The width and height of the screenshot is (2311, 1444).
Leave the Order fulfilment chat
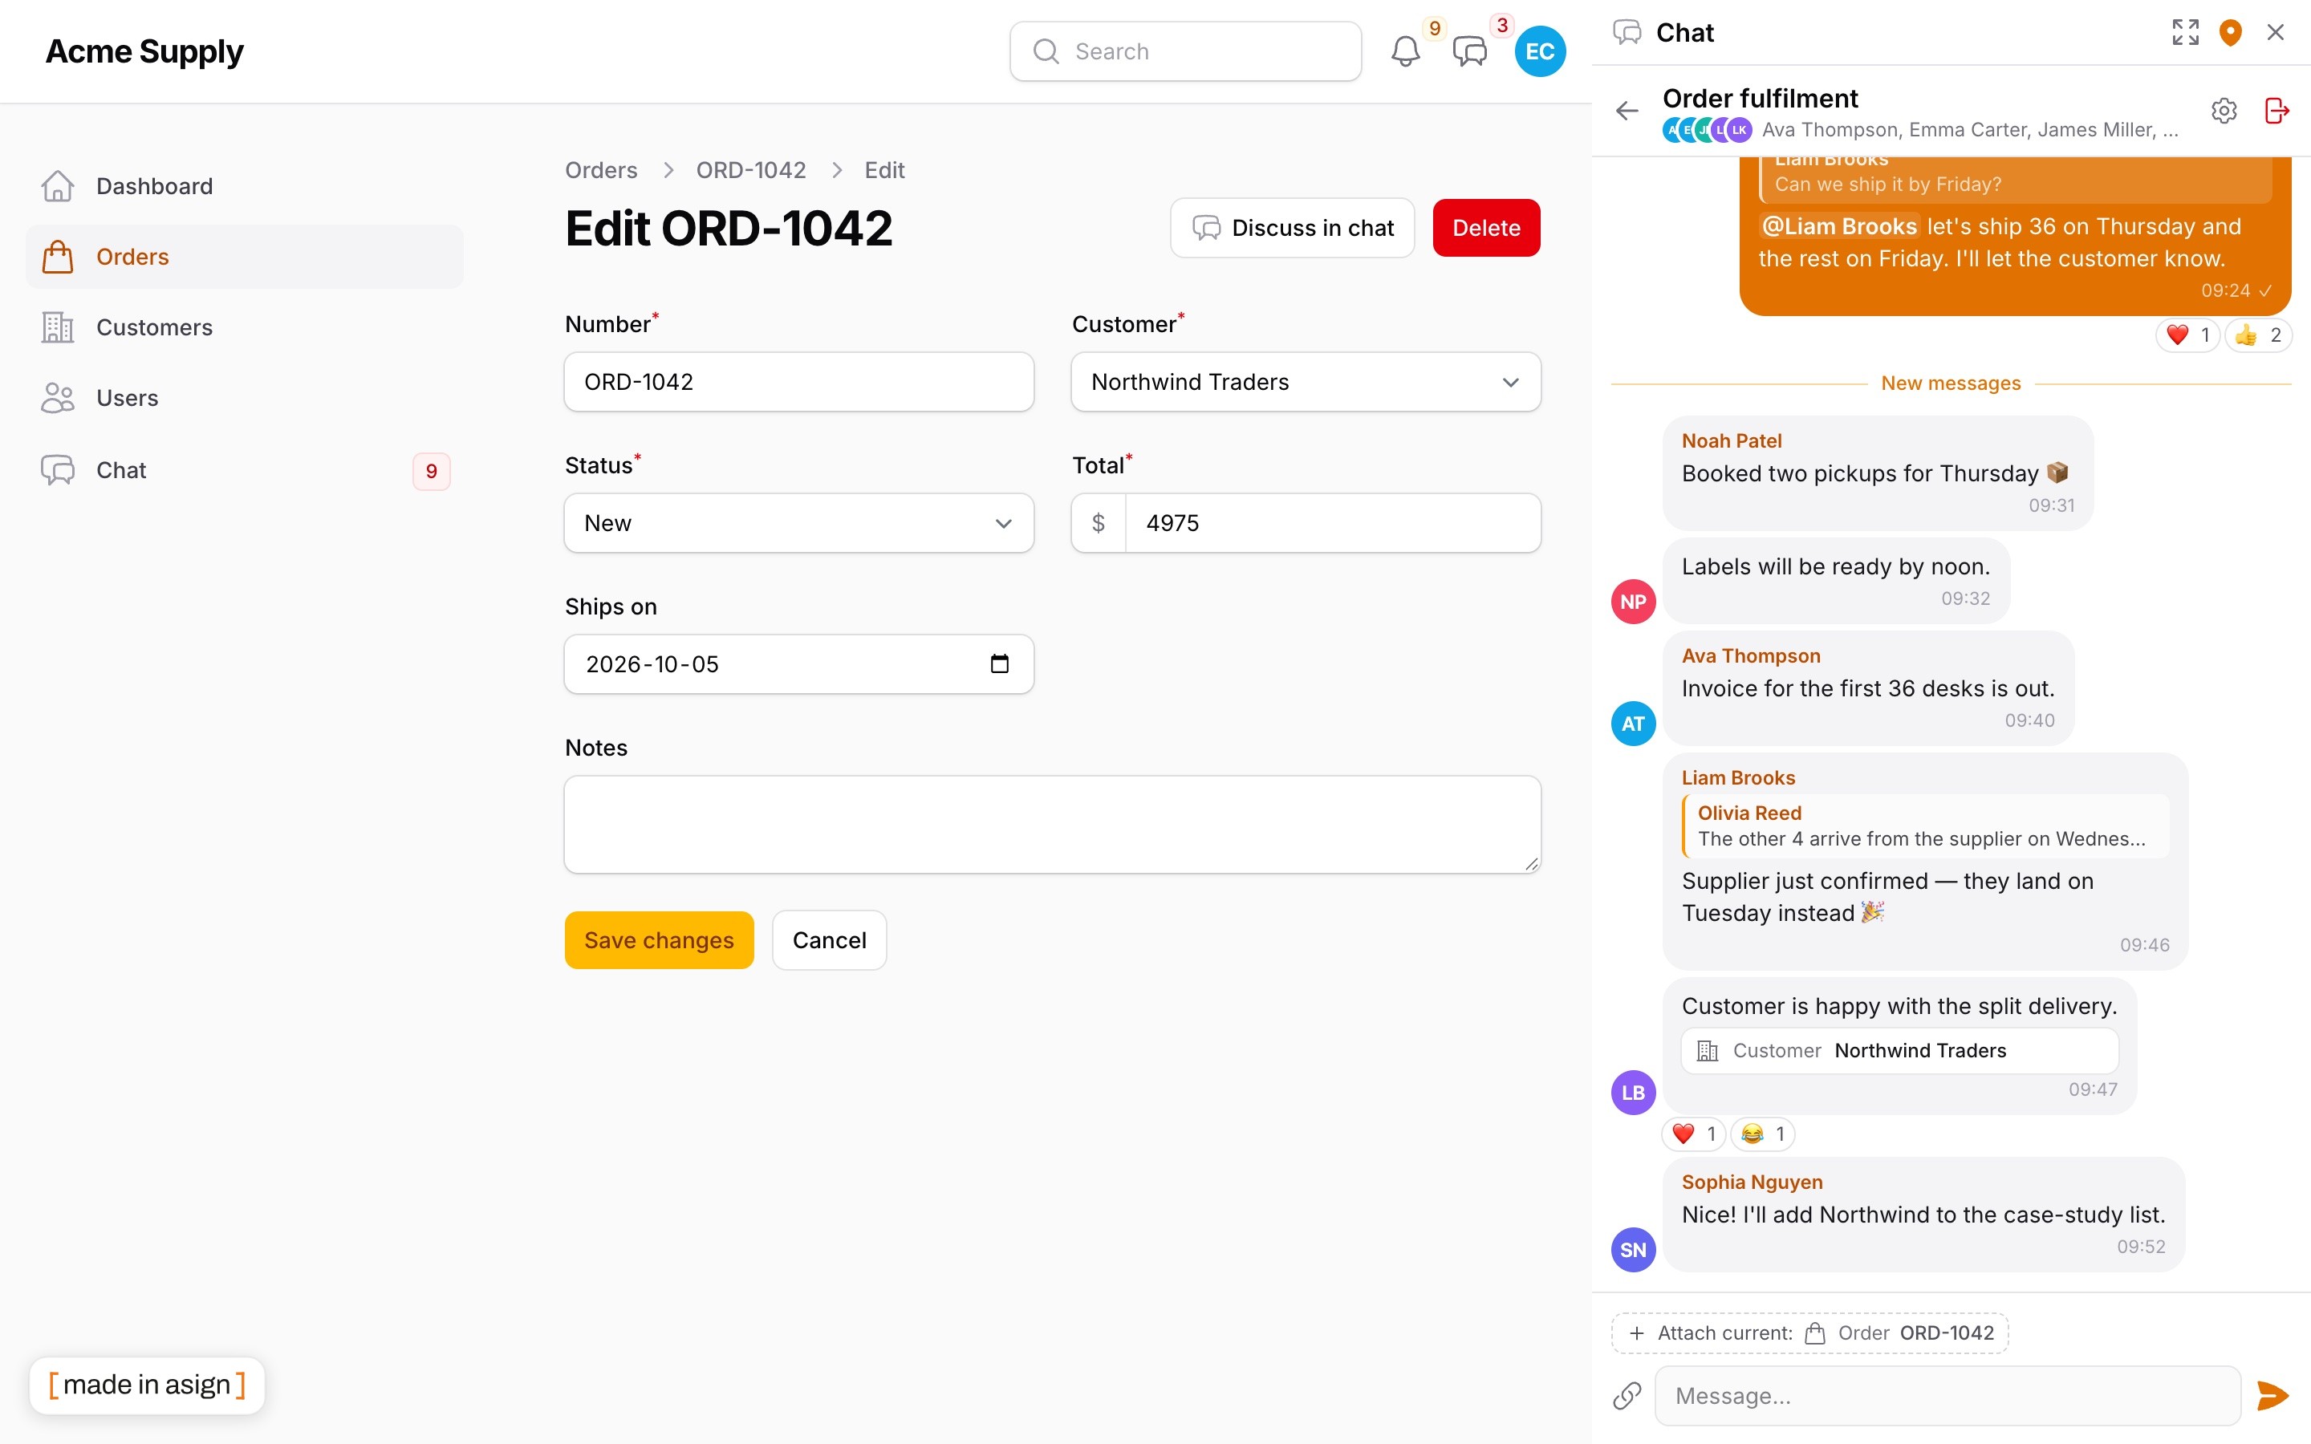point(2276,111)
